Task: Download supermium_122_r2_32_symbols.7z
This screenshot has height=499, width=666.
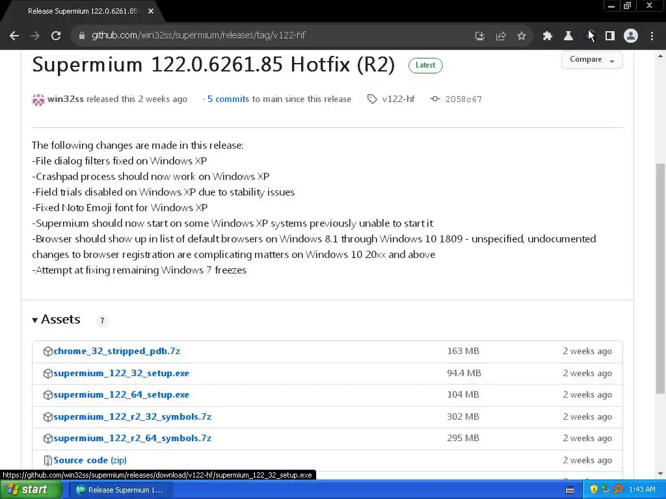Action: (133, 417)
